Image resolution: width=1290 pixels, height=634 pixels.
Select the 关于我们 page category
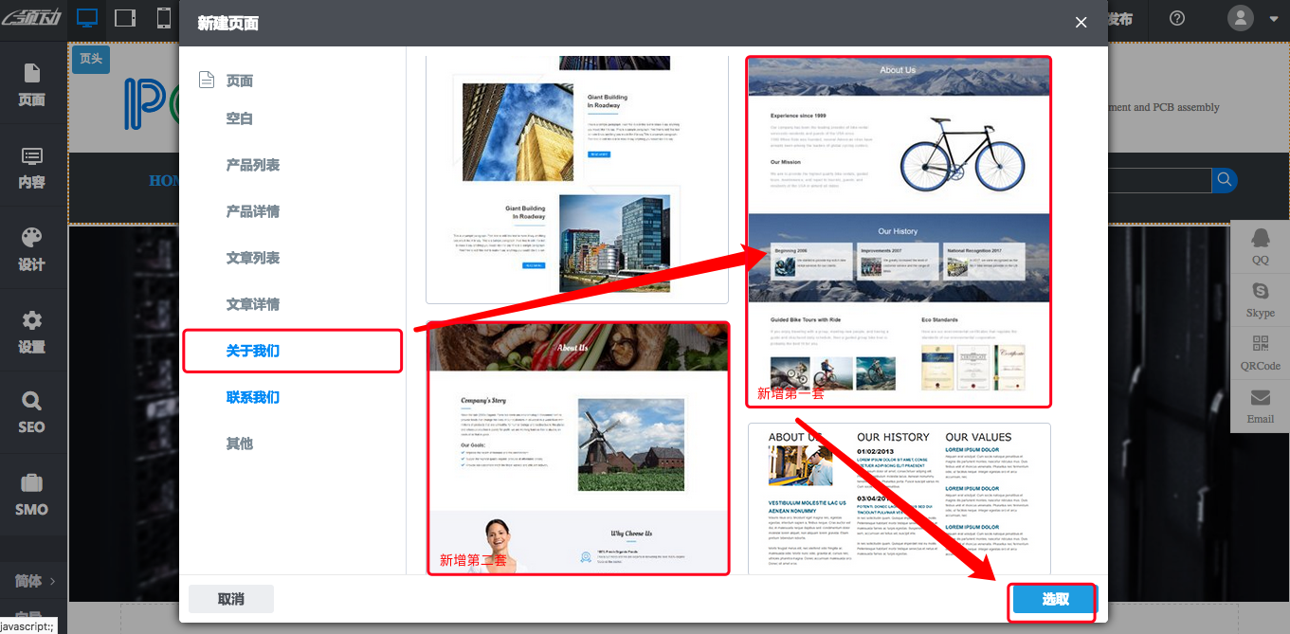point(253,351)
